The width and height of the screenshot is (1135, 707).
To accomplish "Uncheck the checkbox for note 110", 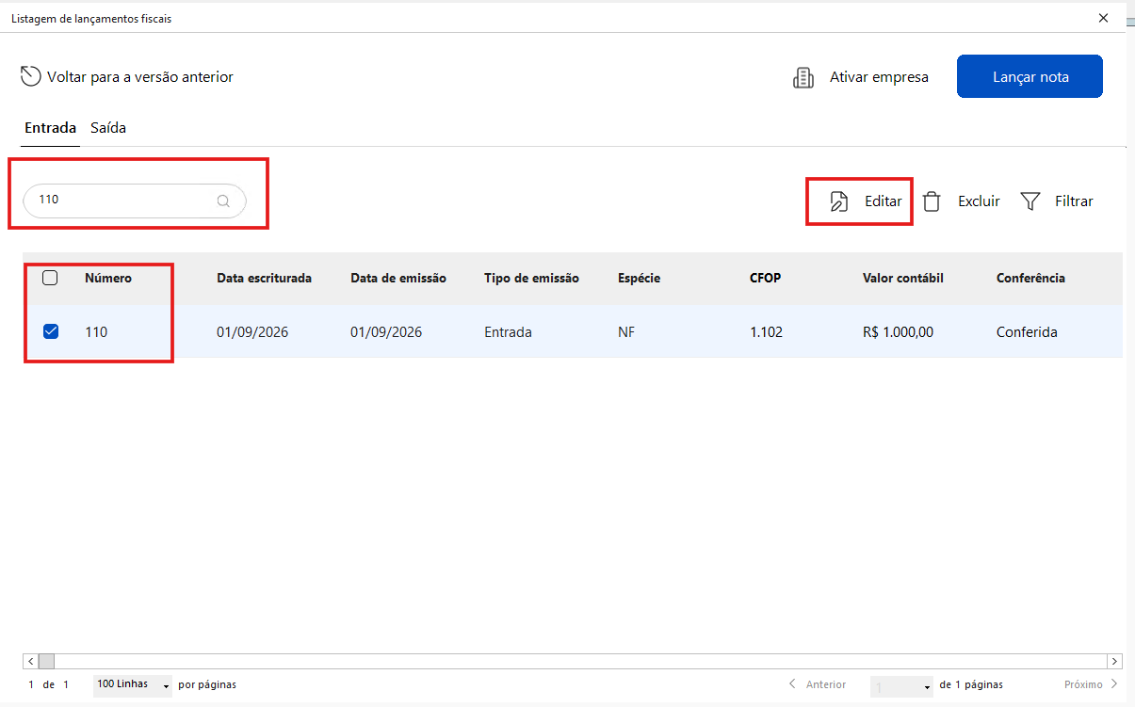I will [x=51, y=331].
